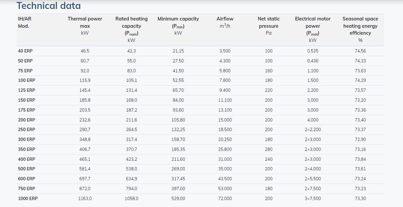Select rated heating capacity value 794,0
Image resolution: width=403 pixels, height=207 pixels.
click(131, 189)
